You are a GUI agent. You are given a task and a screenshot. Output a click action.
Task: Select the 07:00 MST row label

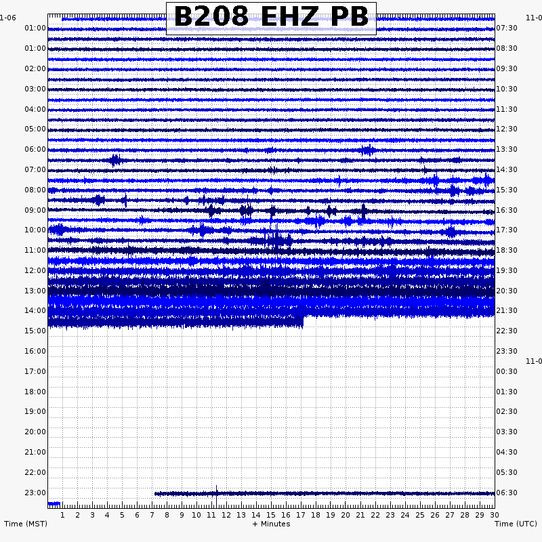tap(35, 170)
